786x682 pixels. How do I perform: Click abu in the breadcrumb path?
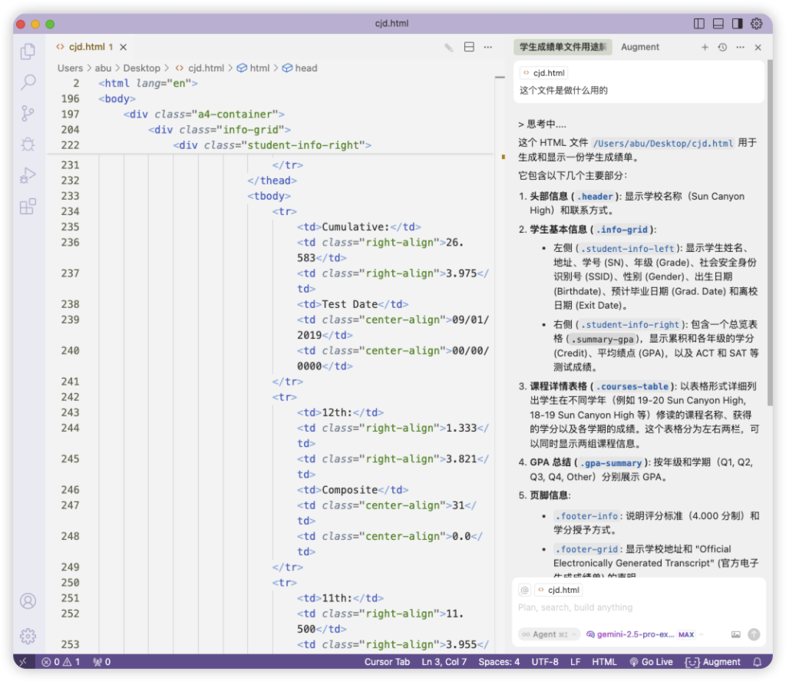pos(103,68)
